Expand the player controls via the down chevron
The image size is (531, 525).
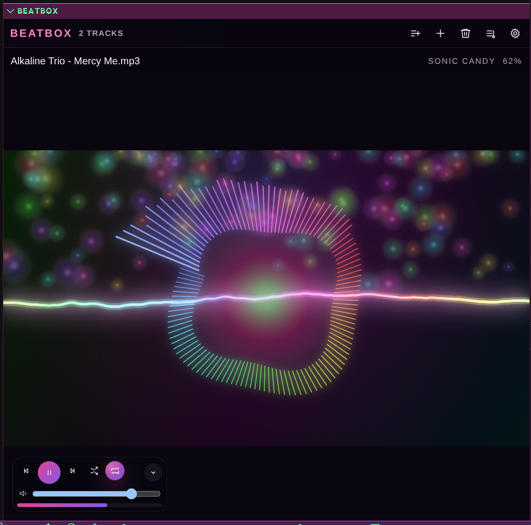[x=153, y=472]
